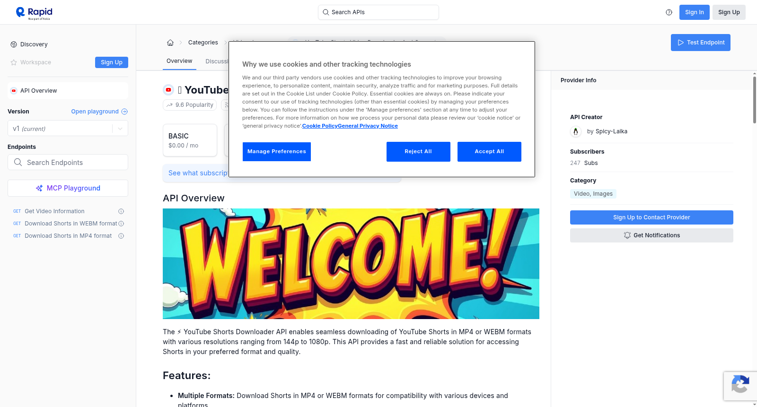Click the info icon for Download Shorts WEBM
The width and height of the screenshot is (757, 407).
tap(121, 224)
